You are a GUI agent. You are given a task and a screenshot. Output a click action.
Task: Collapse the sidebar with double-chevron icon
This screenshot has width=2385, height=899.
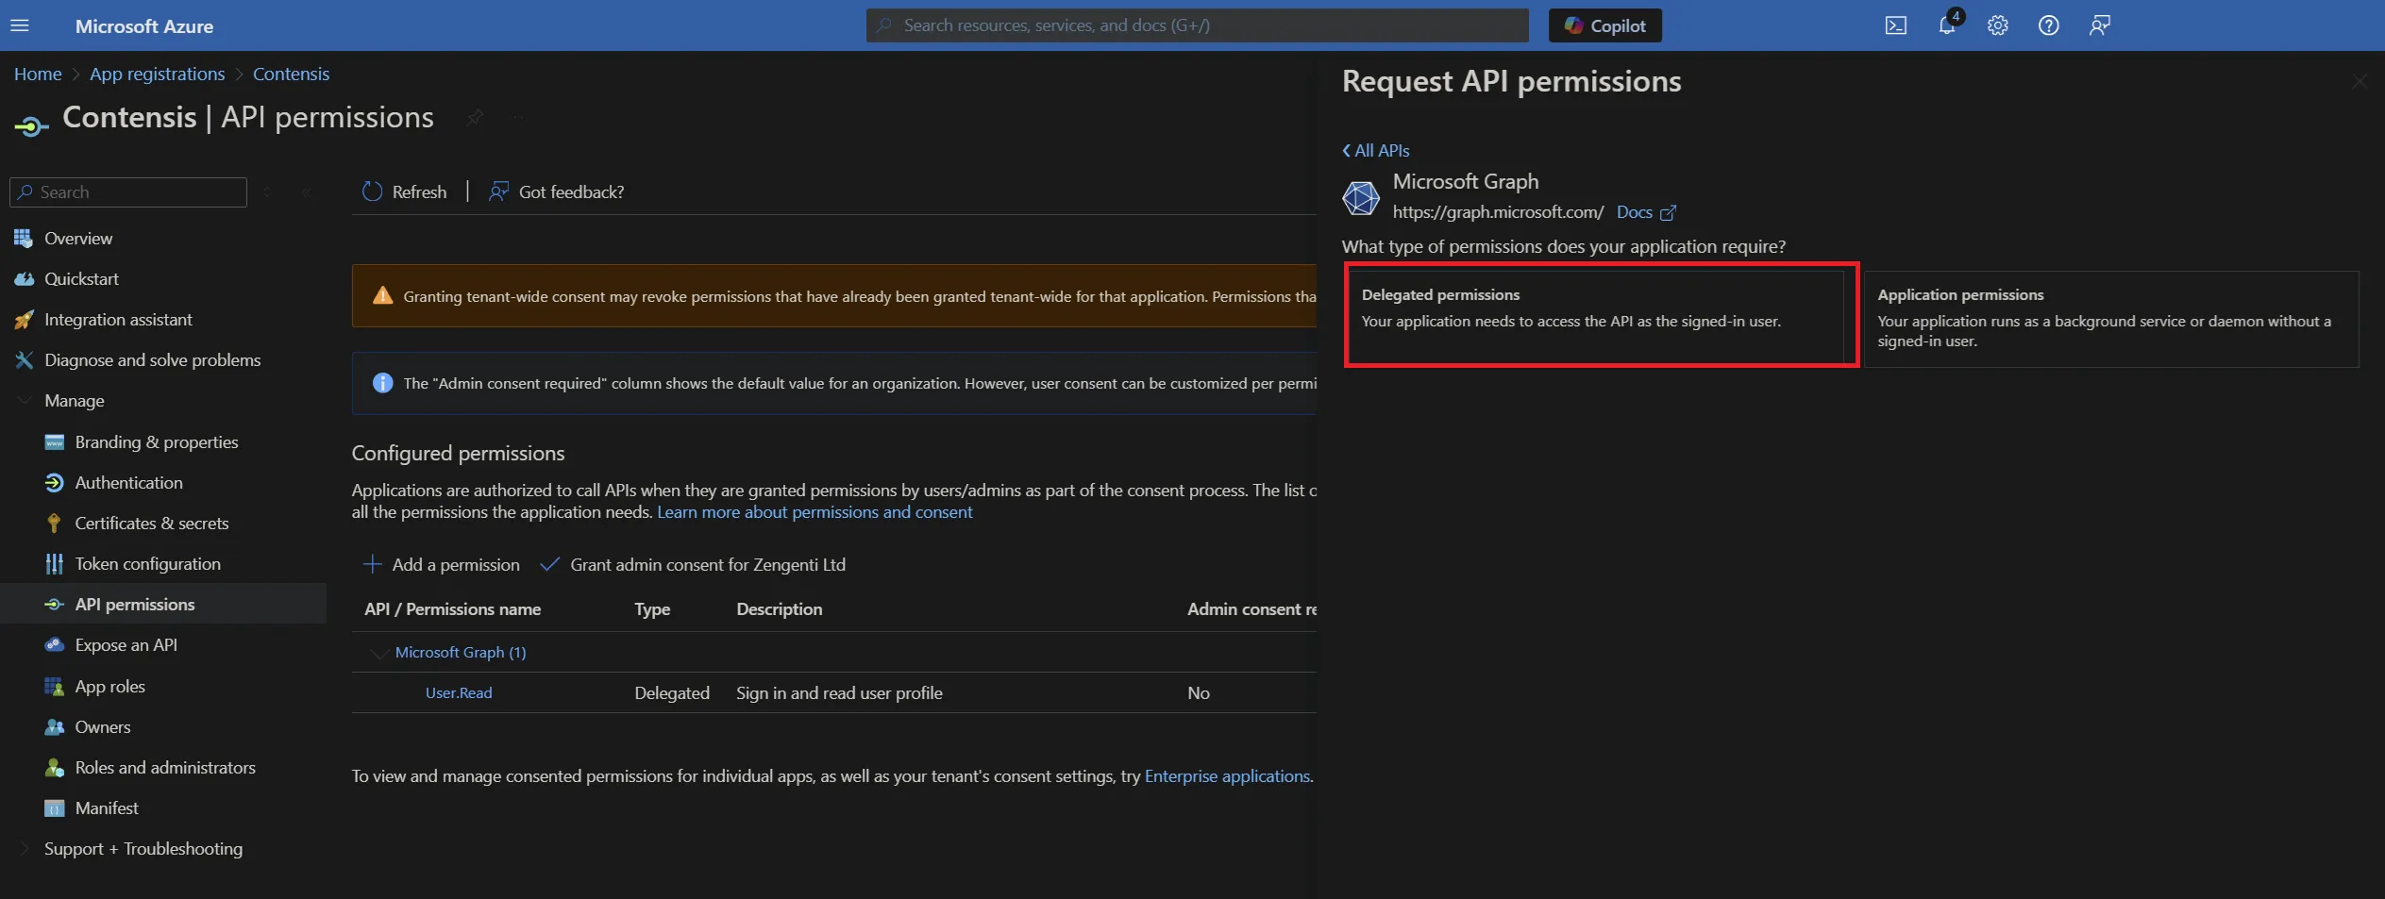(307, 191)
